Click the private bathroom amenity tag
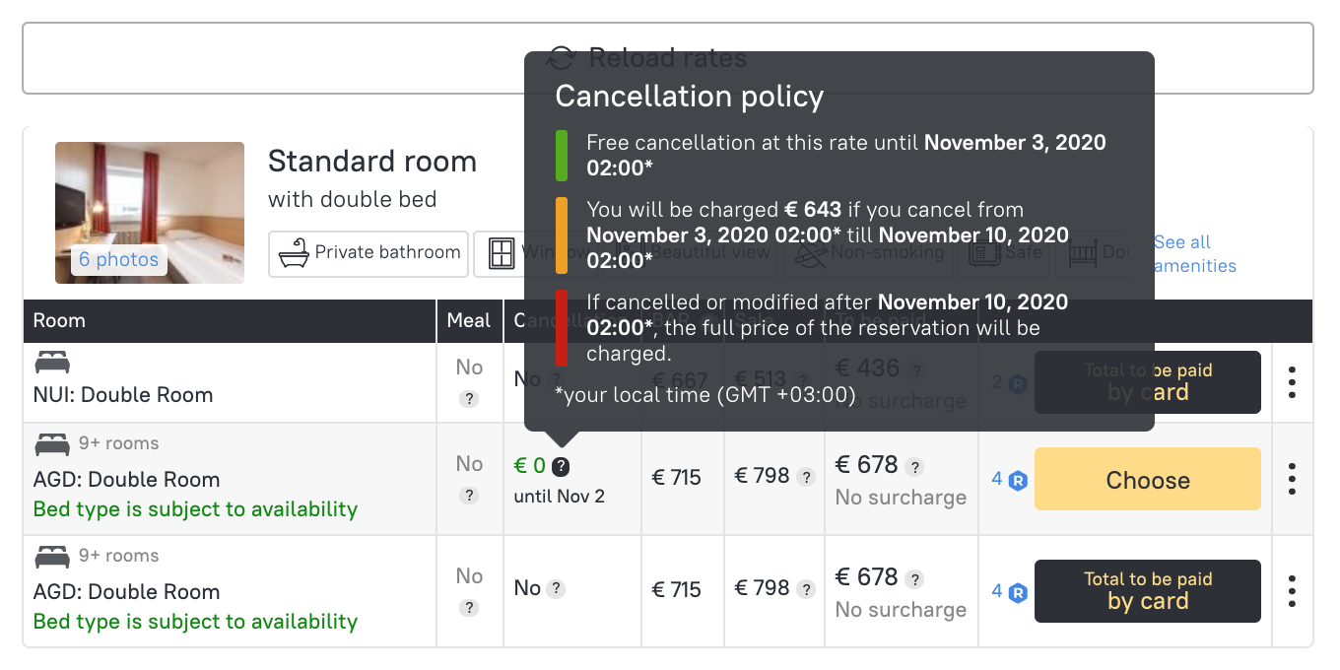This screenshot has width=1340, height=670. [x=368, y=253]
